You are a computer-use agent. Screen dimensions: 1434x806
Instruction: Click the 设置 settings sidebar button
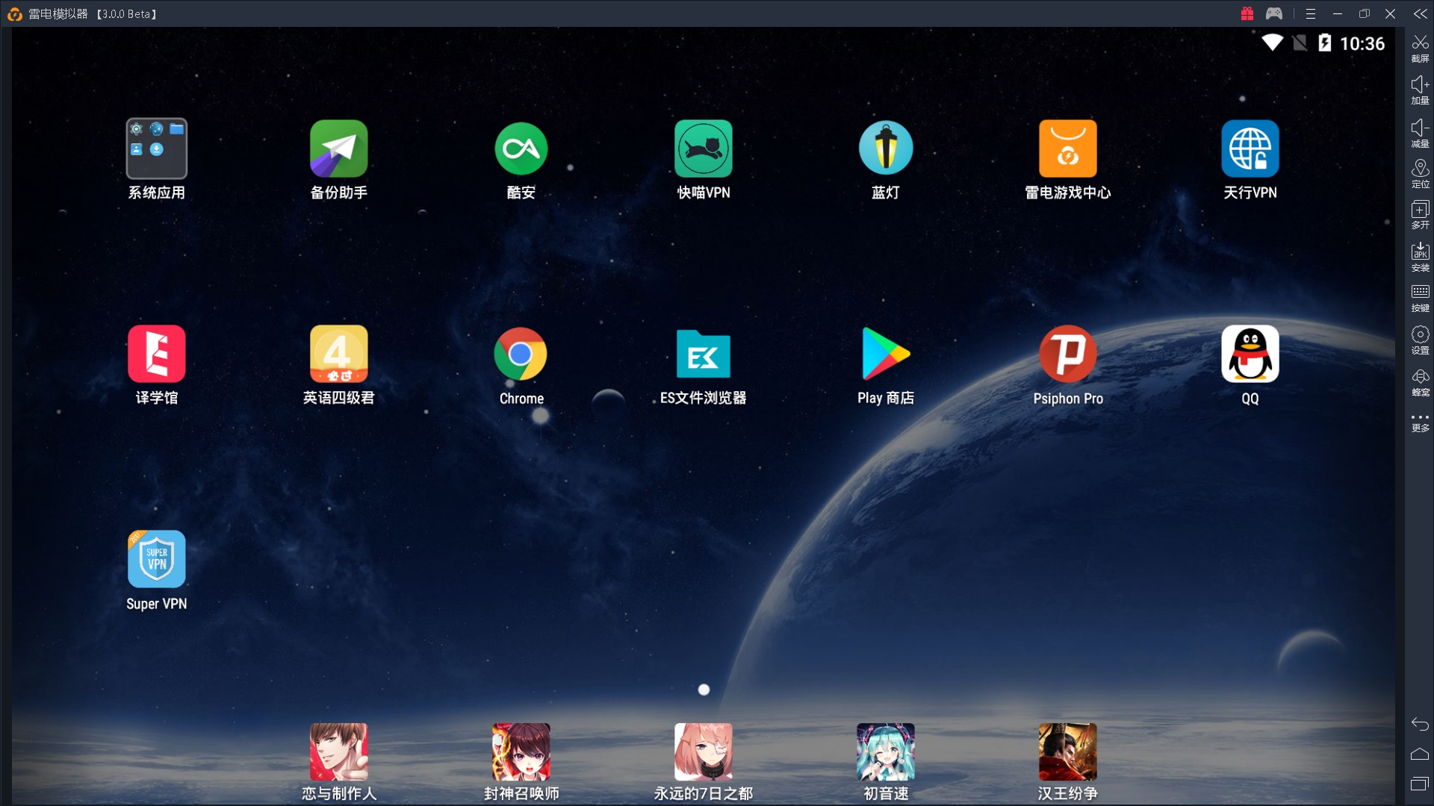click(x=1420, y=339)
